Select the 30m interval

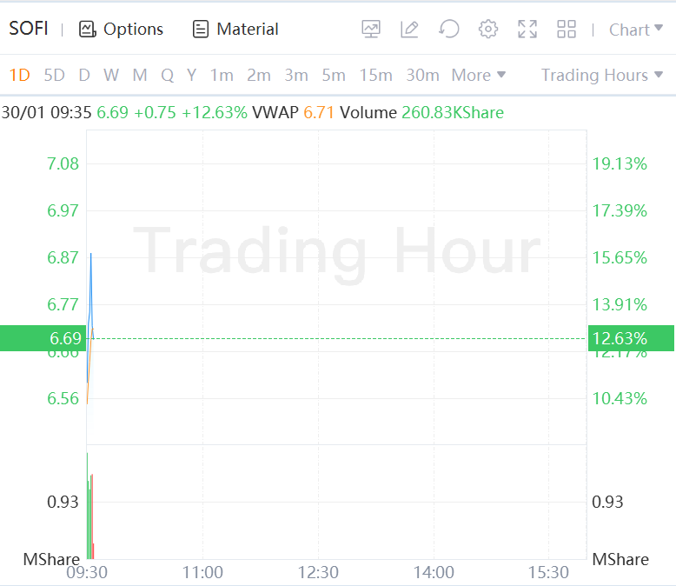tap(422, 76)
